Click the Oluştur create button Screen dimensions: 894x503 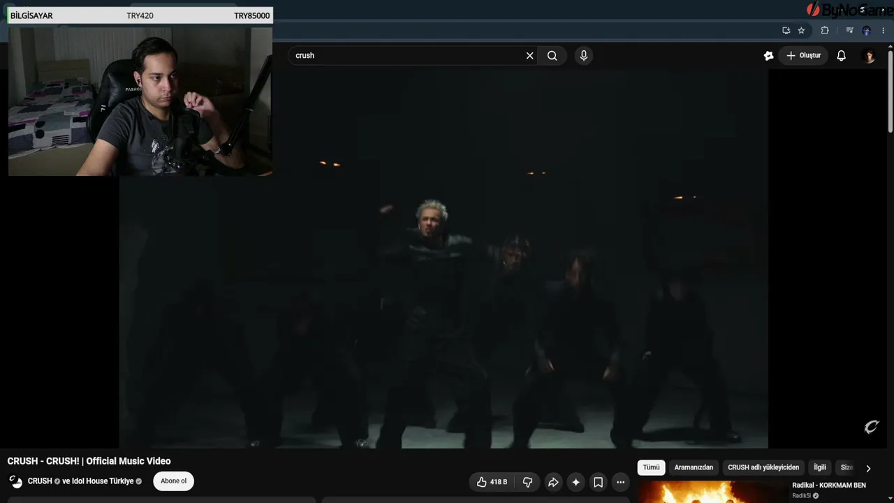tap(803, 56)
